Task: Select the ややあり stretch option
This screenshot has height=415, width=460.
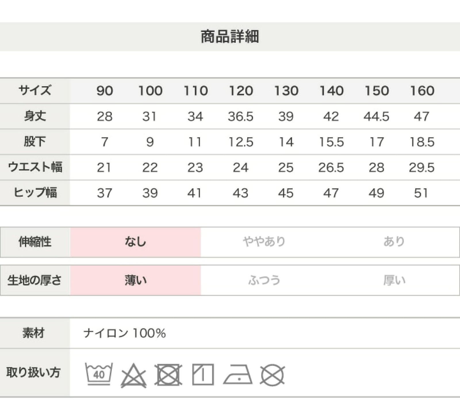Action: tap(264, 242)
